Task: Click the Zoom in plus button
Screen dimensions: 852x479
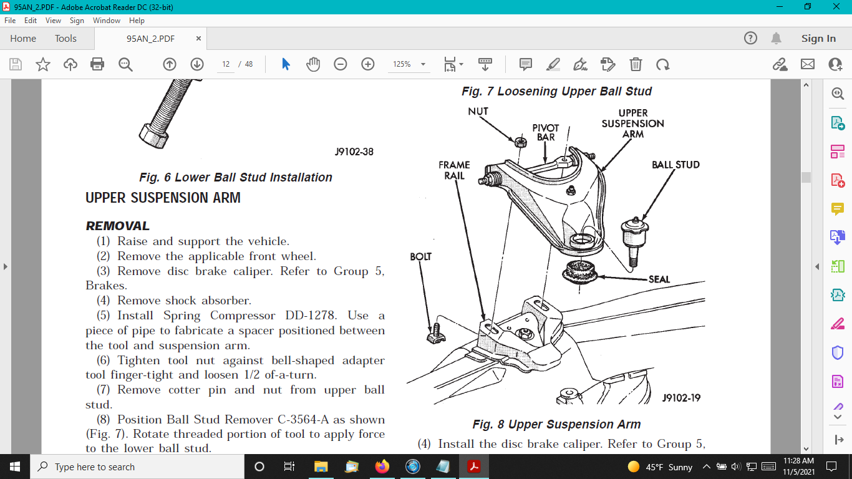Action: point(368,64)
